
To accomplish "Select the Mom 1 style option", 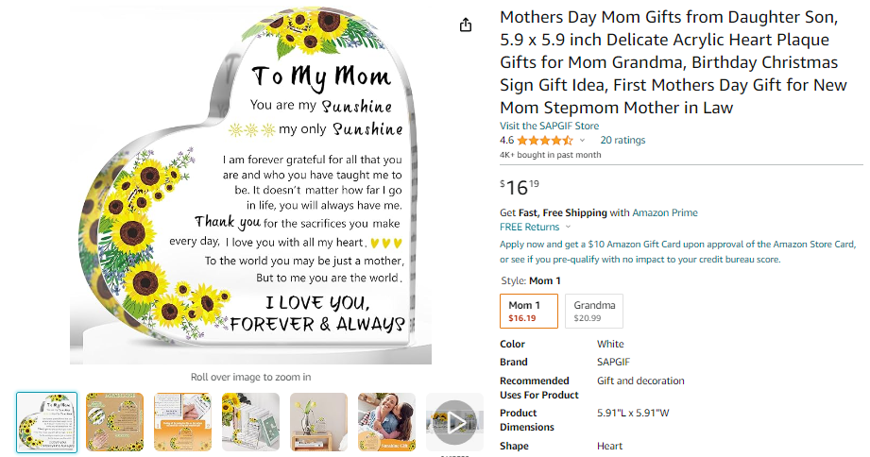I will tap(529, 312).
